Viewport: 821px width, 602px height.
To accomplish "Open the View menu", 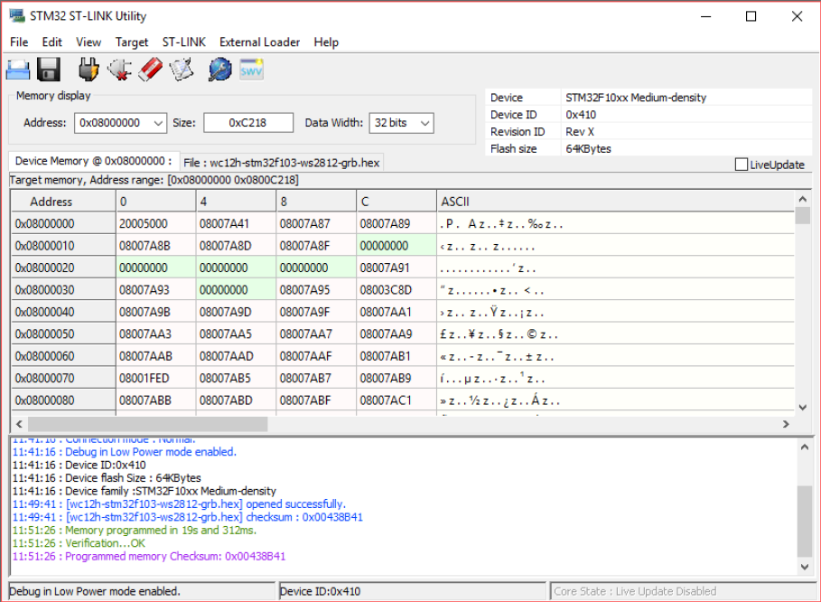I will coord(89,42).
